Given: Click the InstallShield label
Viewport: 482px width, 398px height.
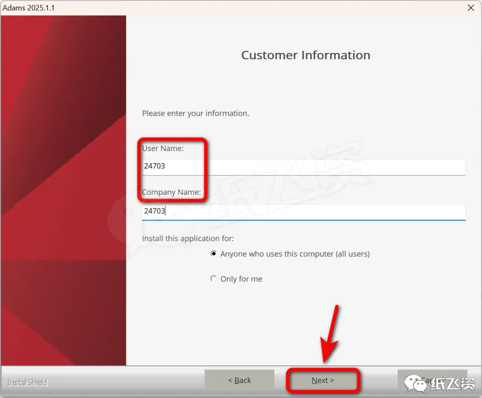Looking at the screenshot, I should (x=27, y=382).
